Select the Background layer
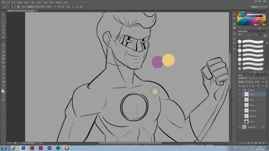This screenshot has width=269, height=151. pyautogui.click(x=254, y=127)
